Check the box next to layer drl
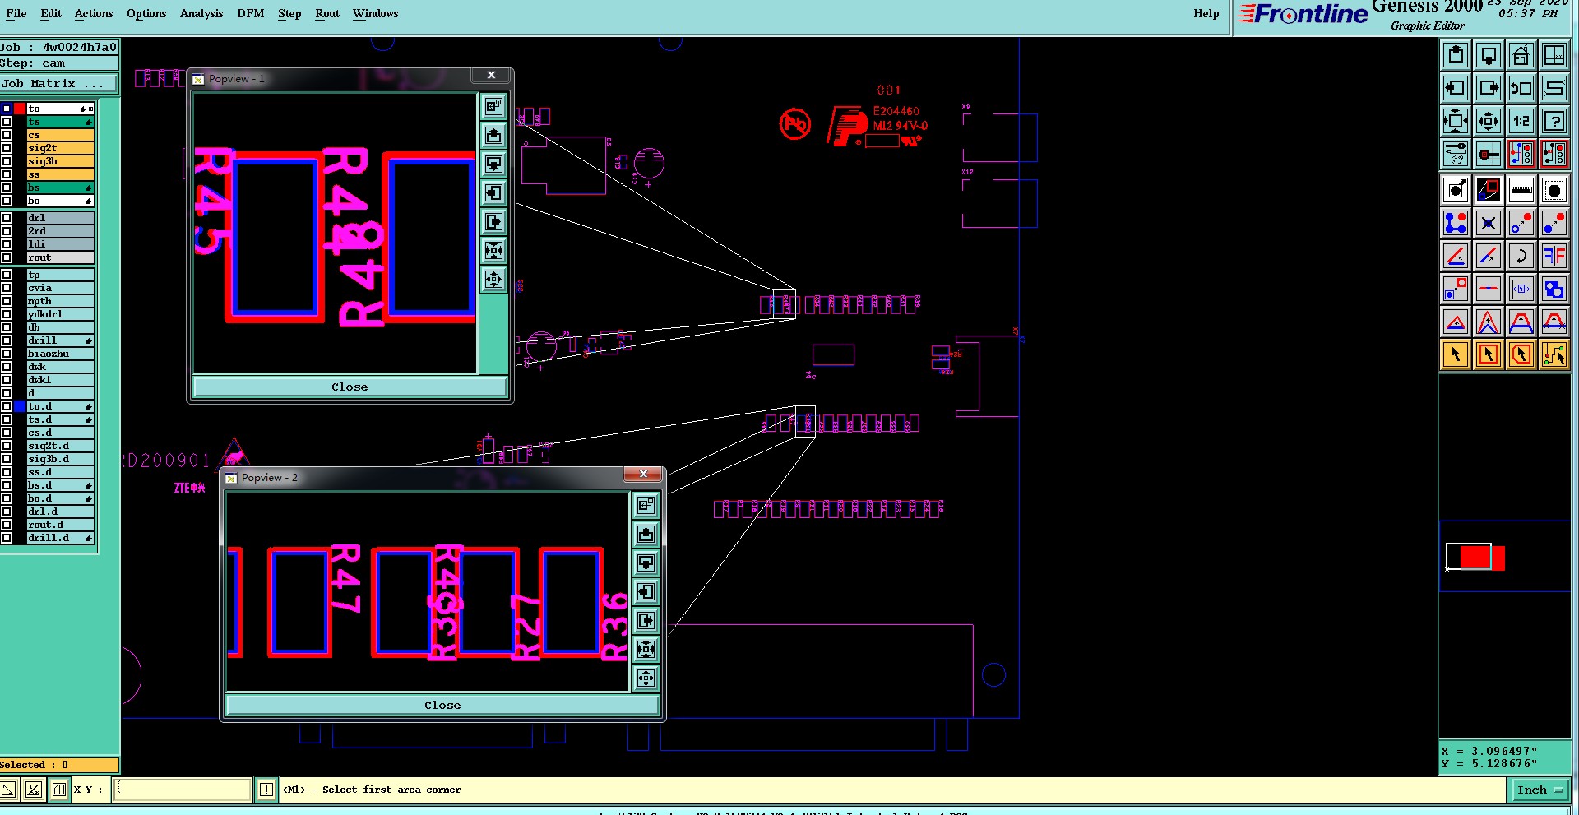The height and width of the screenshot is (815, 1579). 7,218
